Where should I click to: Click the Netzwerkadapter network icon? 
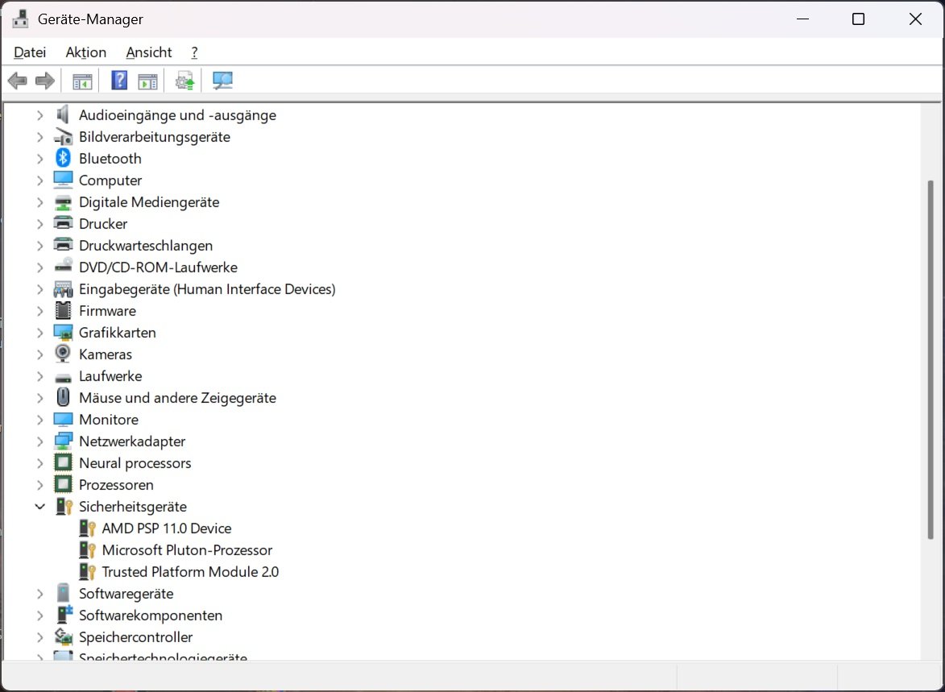click(63, 441)
